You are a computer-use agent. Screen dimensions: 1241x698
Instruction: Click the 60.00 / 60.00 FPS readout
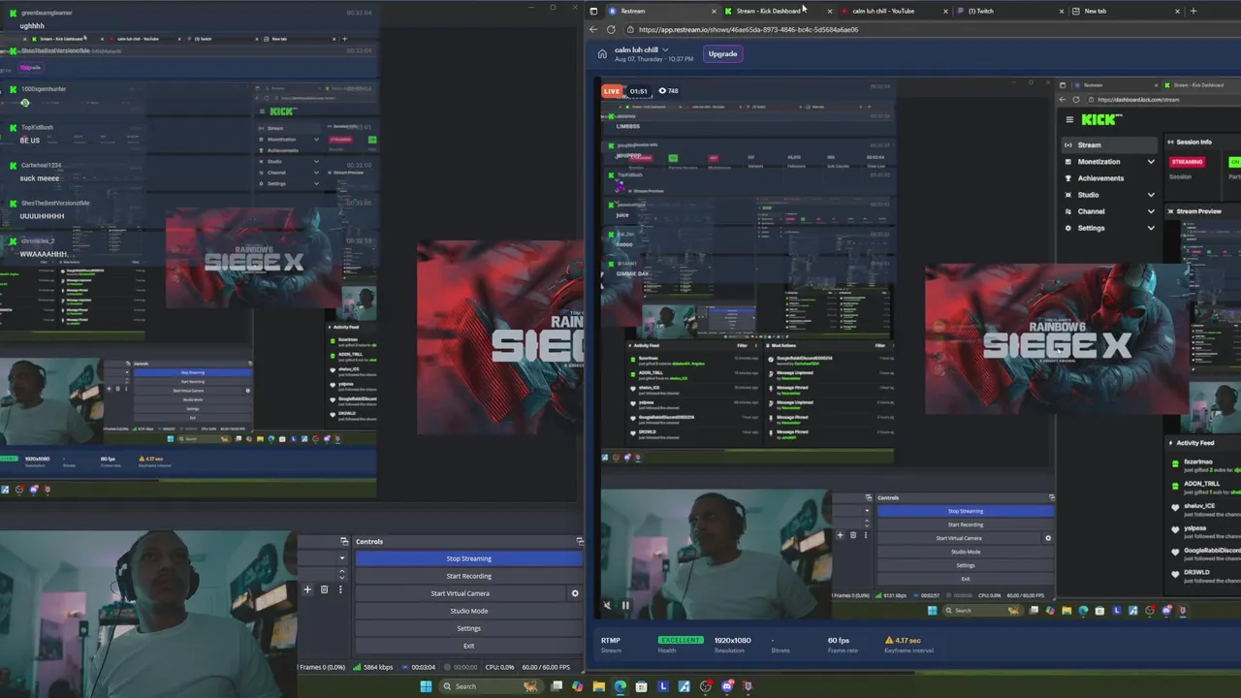tap(545, 667)
